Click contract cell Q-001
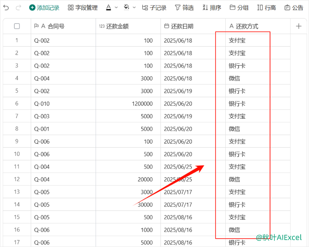Viewport: 309px width, 247px height. [63, 129]
